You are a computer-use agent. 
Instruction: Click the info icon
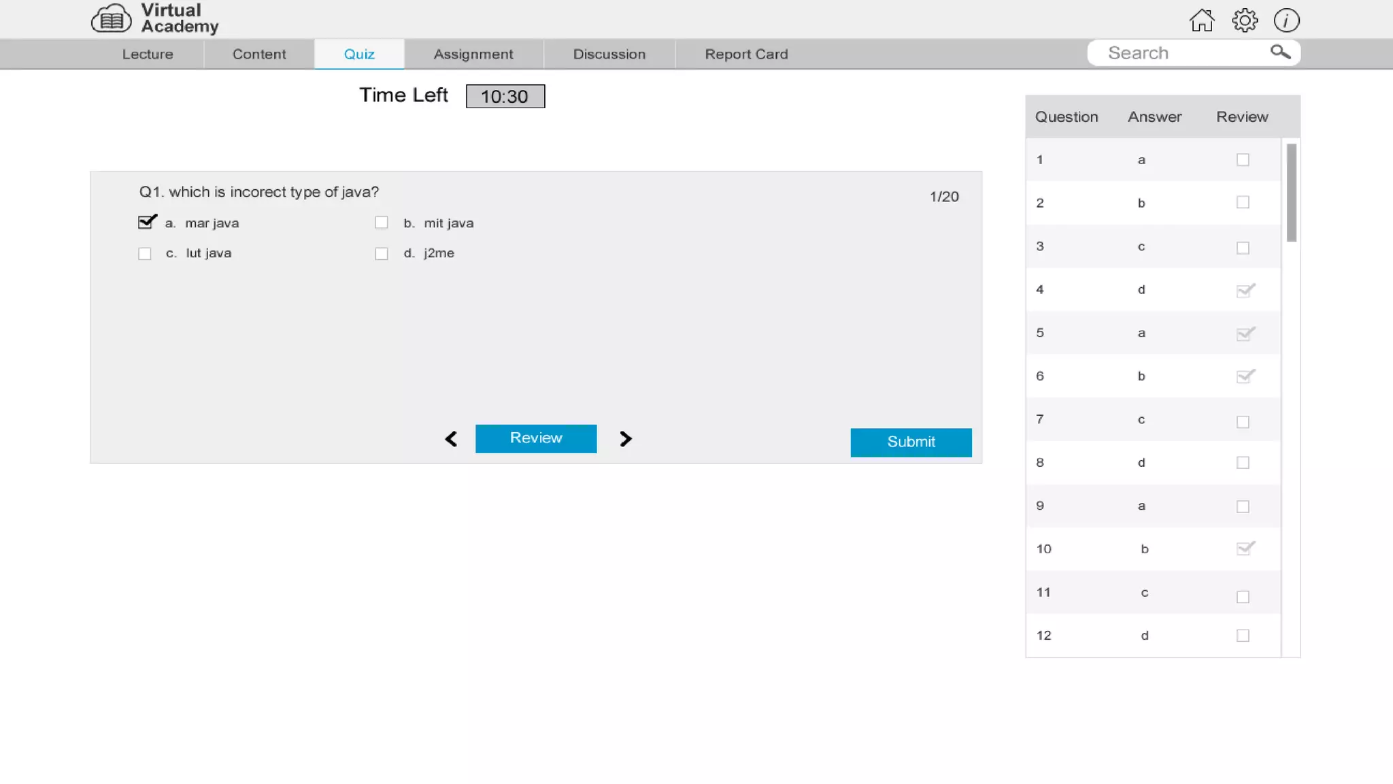pyautogui.click(x=1286, y=20)
